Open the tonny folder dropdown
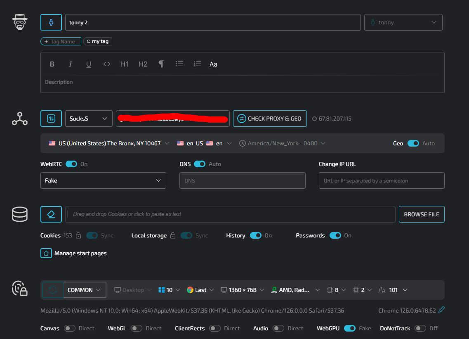Viewport: 469px width, 339px height. pyautogui.click(x=403, y=22)
